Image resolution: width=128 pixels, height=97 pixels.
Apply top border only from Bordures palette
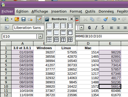(x=49, y=33)
